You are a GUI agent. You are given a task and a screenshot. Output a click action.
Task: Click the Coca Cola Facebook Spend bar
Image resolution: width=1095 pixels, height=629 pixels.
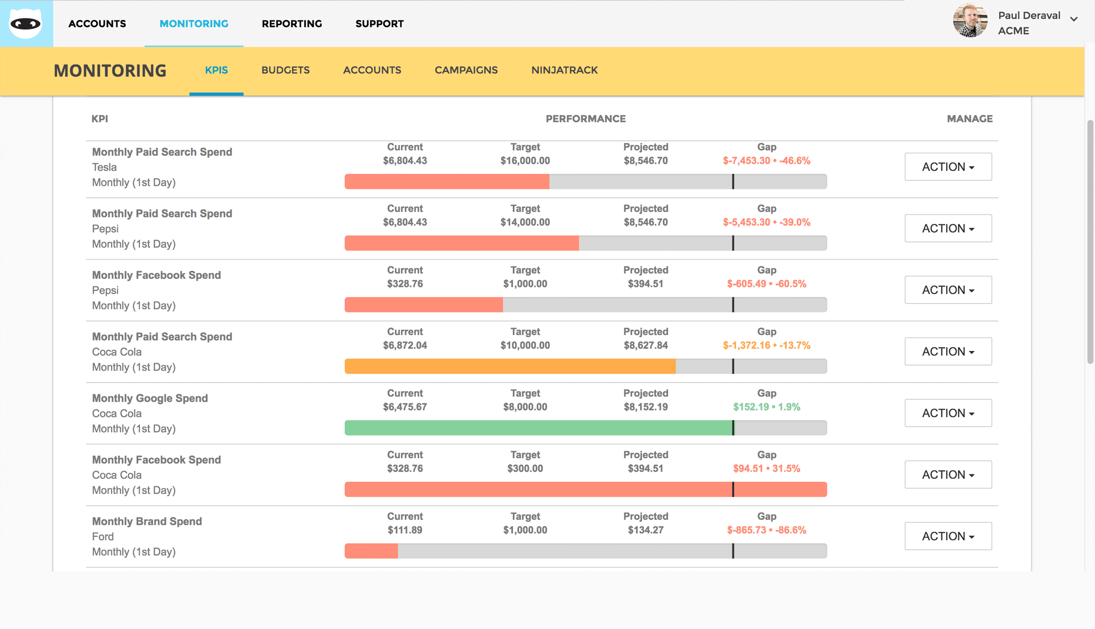coord(585,489)
